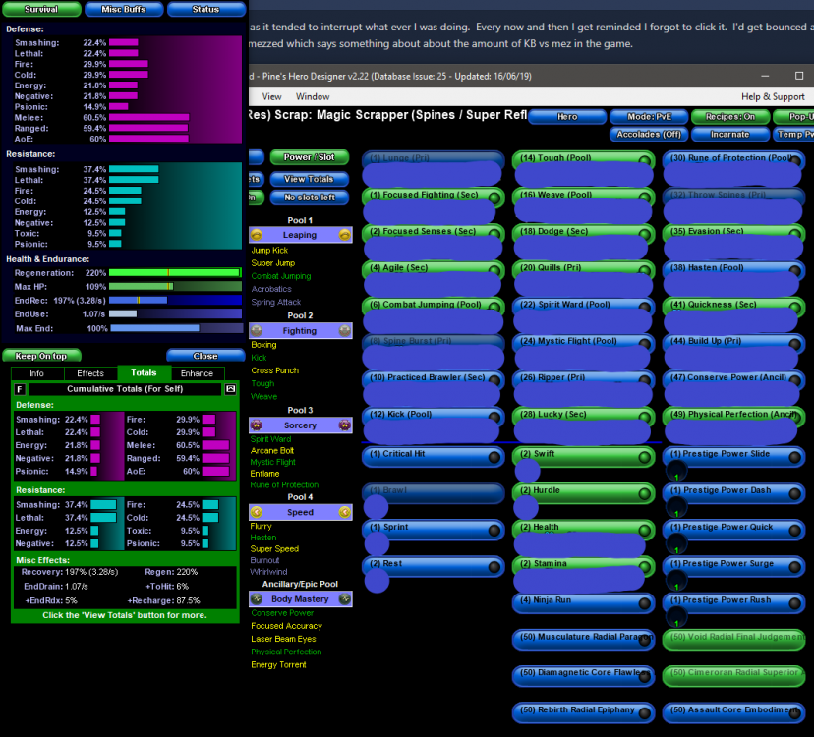Click the small image icon beside Cumulative Totals
This screenshot has height=737, width=814.
230,389
